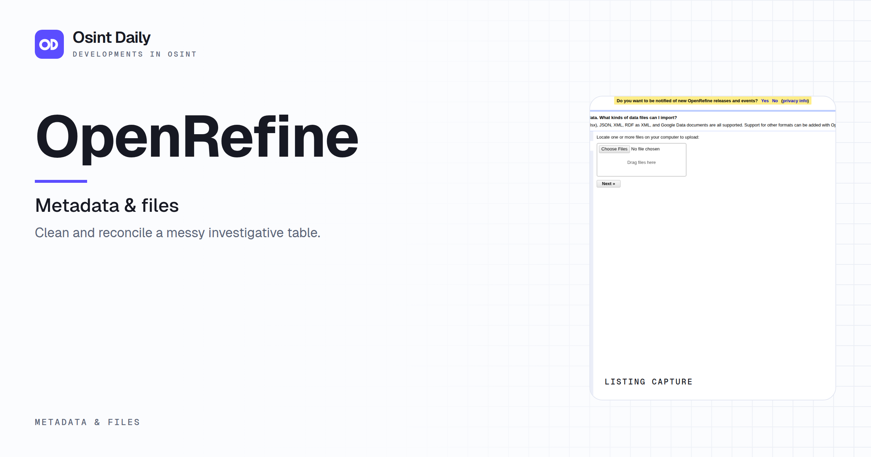Viewport: 871px width, 457px height.
Task: Open the privacy info link
Action: 795,101
